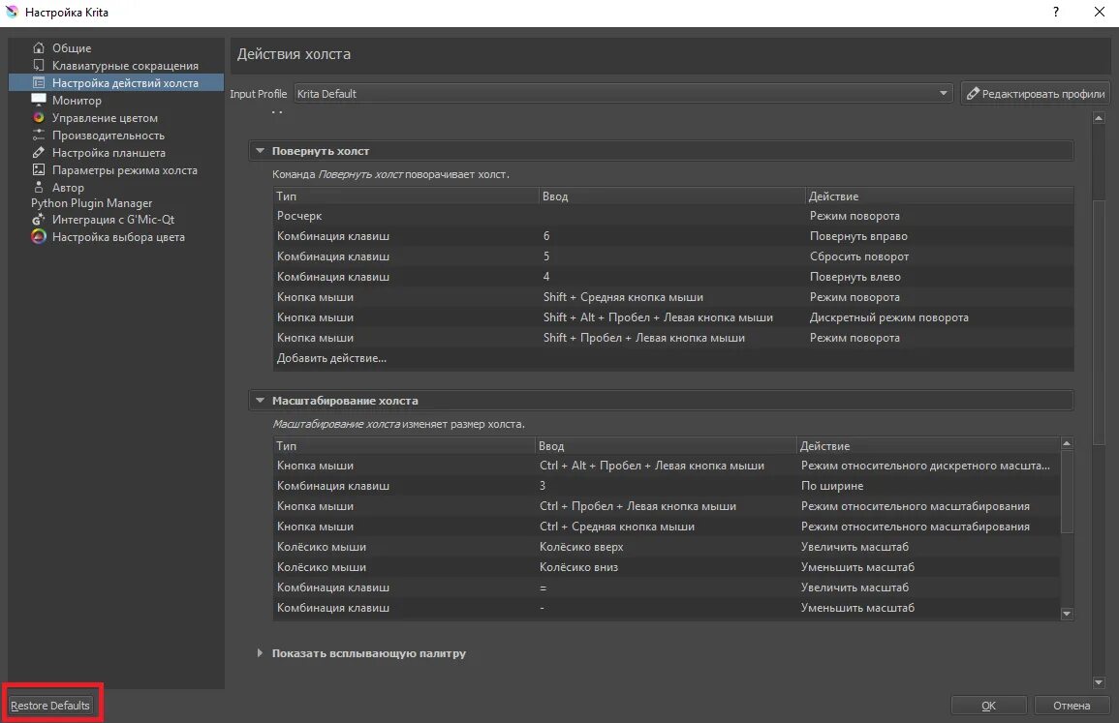Click the Монитор icon in the sidebar
Image resolution: width=1119 pixels, height=723 pixels.
tap(39, 100)
